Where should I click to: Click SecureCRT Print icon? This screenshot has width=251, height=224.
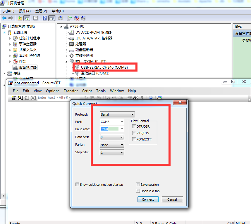tap(121, 98)
